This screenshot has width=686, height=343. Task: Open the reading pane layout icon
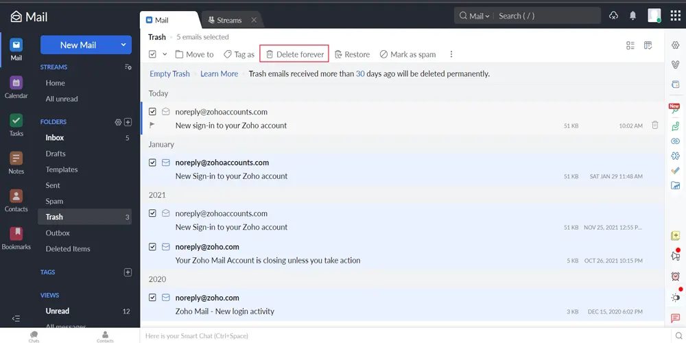648,45
